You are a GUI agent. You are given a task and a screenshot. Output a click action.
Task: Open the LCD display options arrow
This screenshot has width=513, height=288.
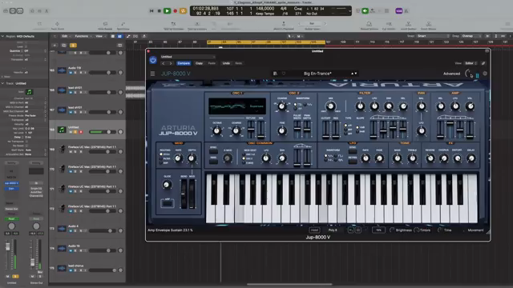(349, 10)
